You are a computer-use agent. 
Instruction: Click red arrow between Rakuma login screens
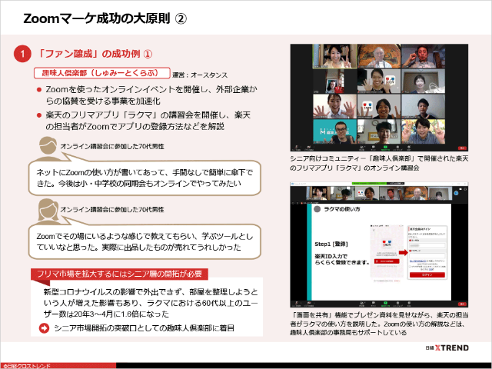point(403,252)
